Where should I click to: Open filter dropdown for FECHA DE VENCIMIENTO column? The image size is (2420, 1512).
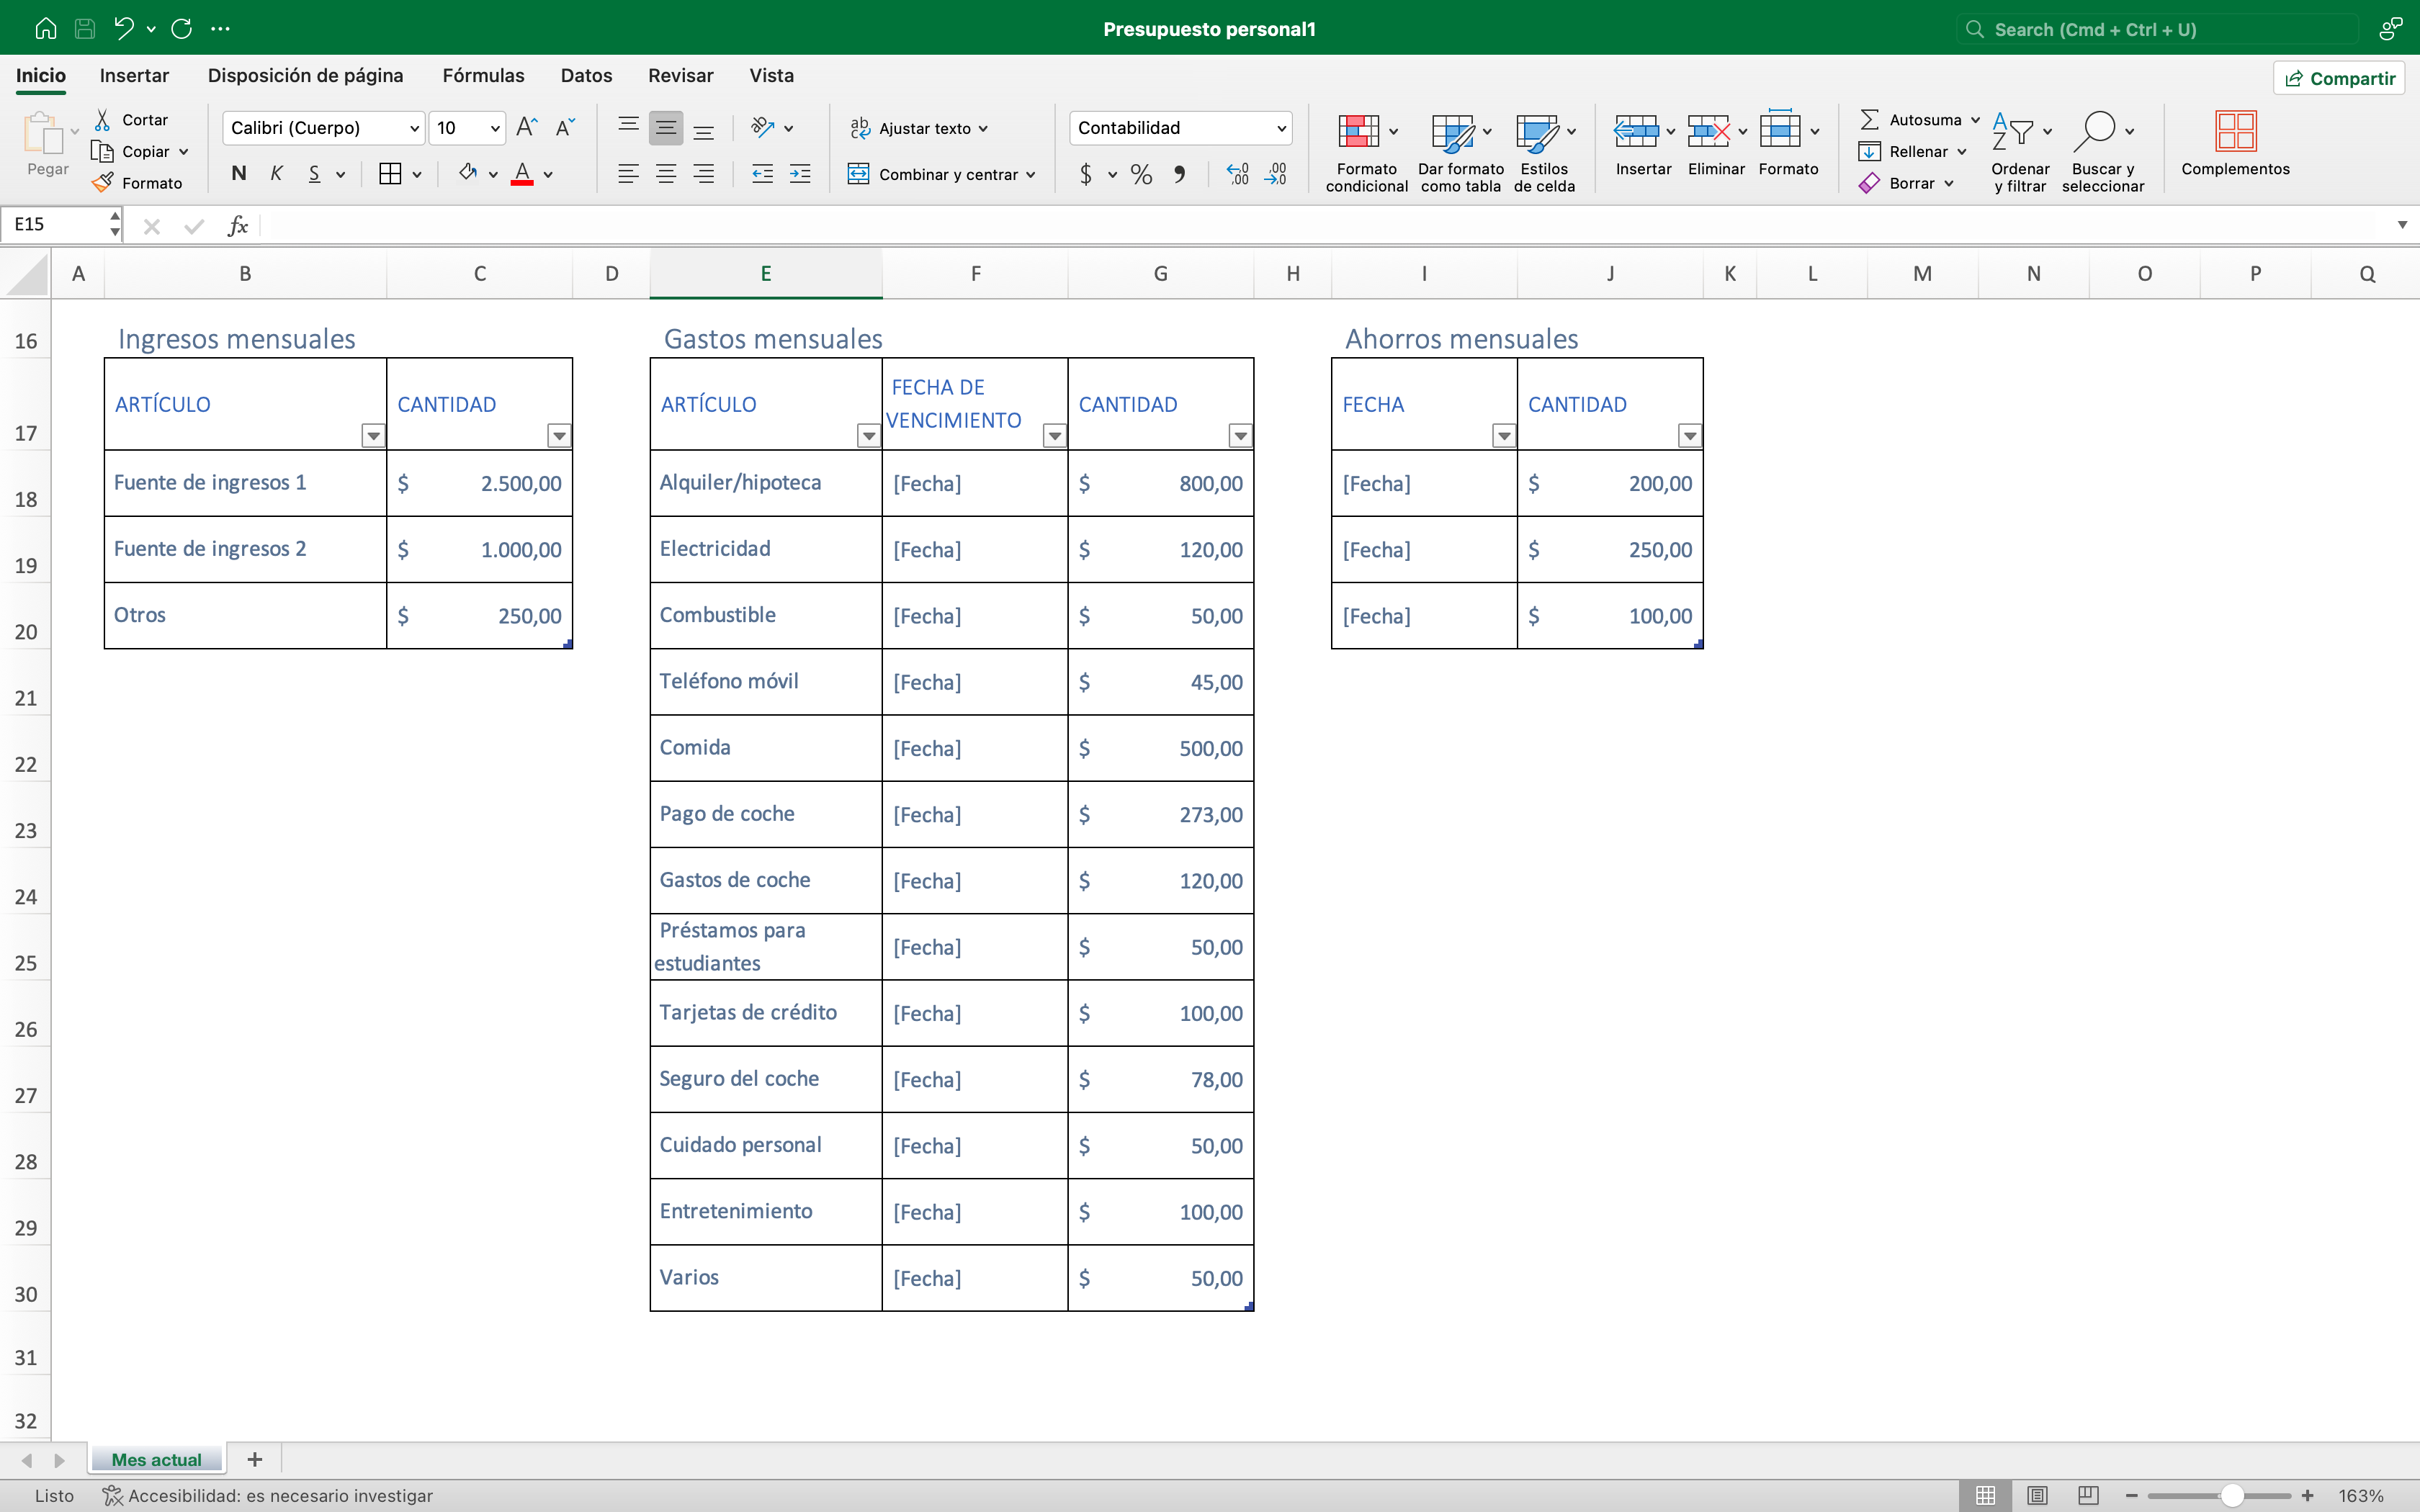1054,436
